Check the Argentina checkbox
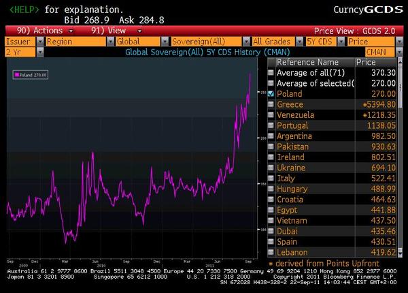408x293 pixels. 271,136
